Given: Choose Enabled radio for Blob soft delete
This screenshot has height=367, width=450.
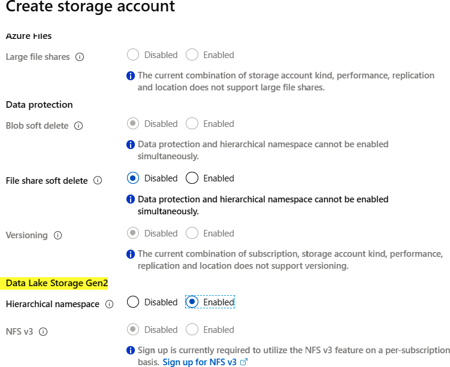Looking at the screenshot, I should [192, 124].
